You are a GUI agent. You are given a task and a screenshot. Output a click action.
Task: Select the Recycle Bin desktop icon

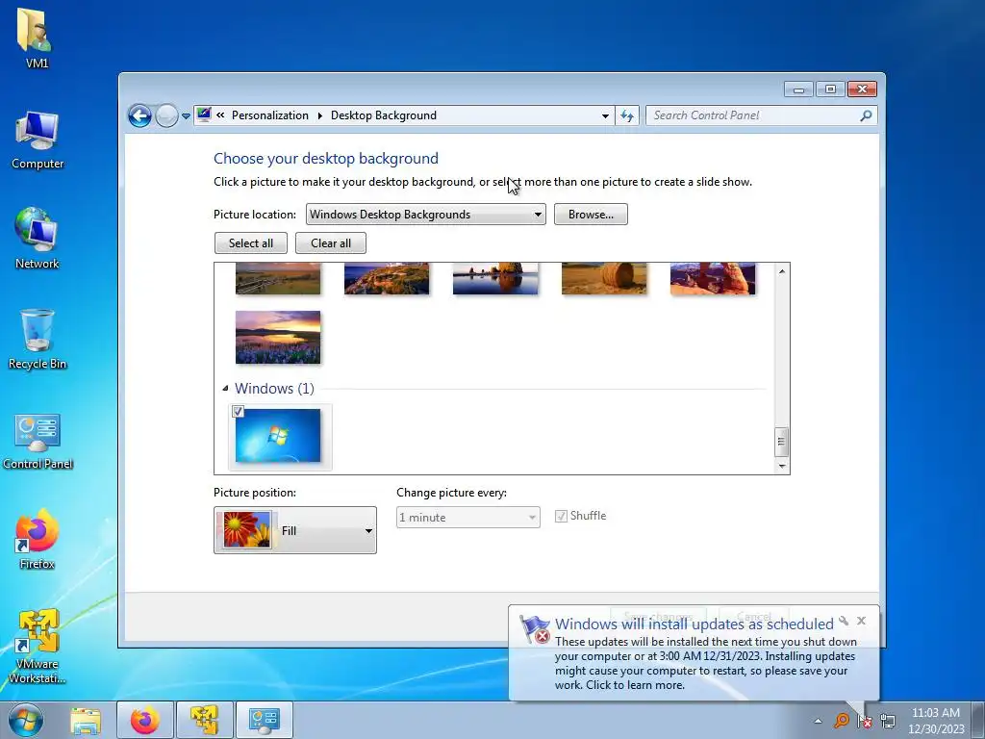(38, 340)
